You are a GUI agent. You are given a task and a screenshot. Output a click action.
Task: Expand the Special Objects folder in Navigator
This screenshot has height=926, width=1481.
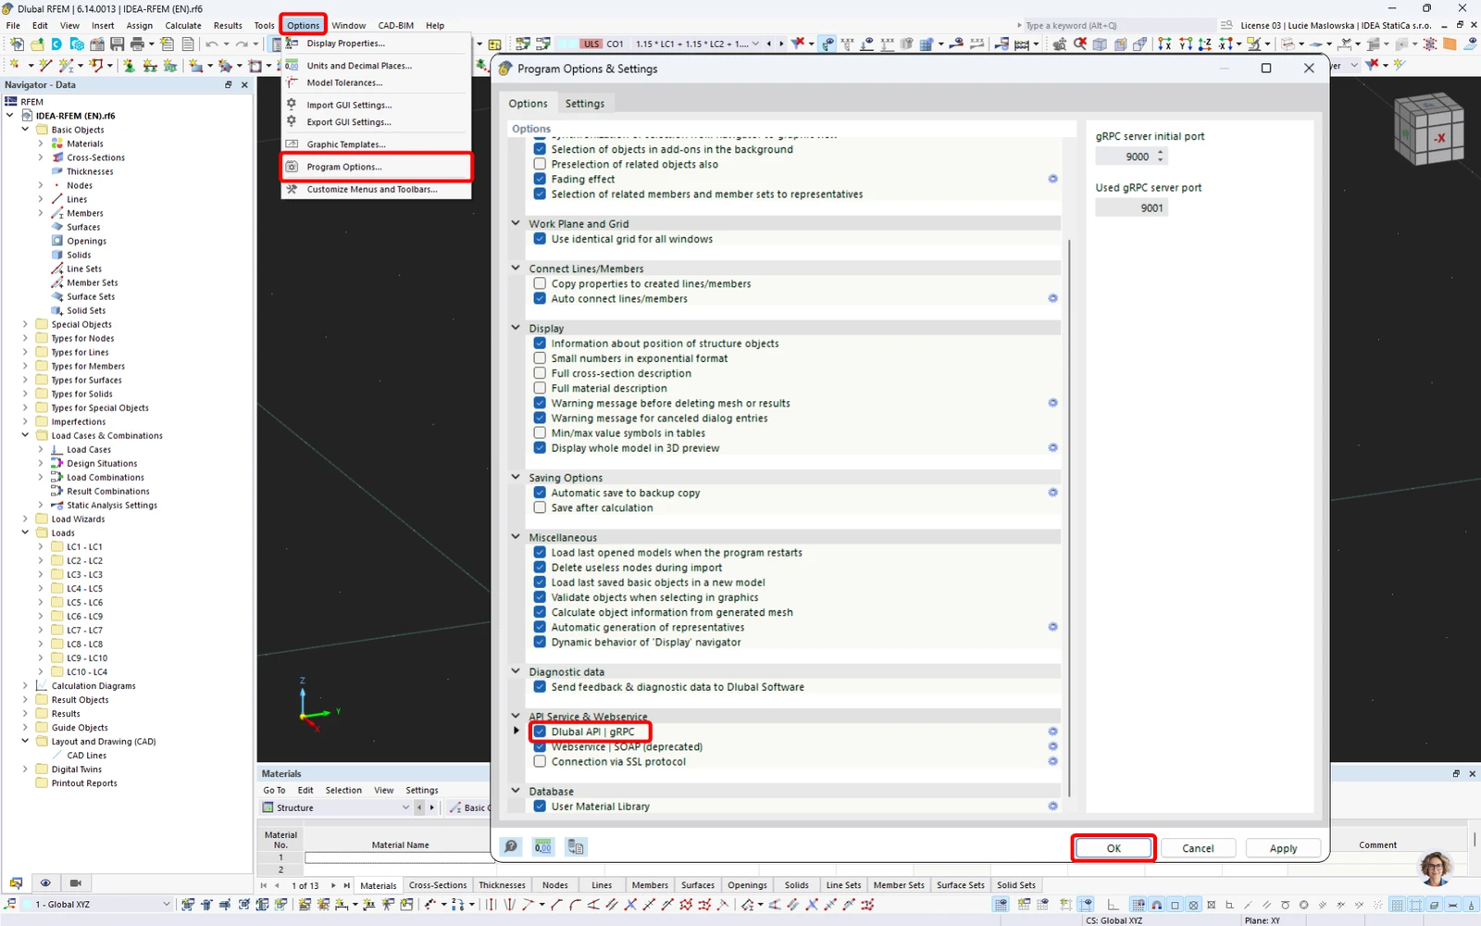pos(25,324)
